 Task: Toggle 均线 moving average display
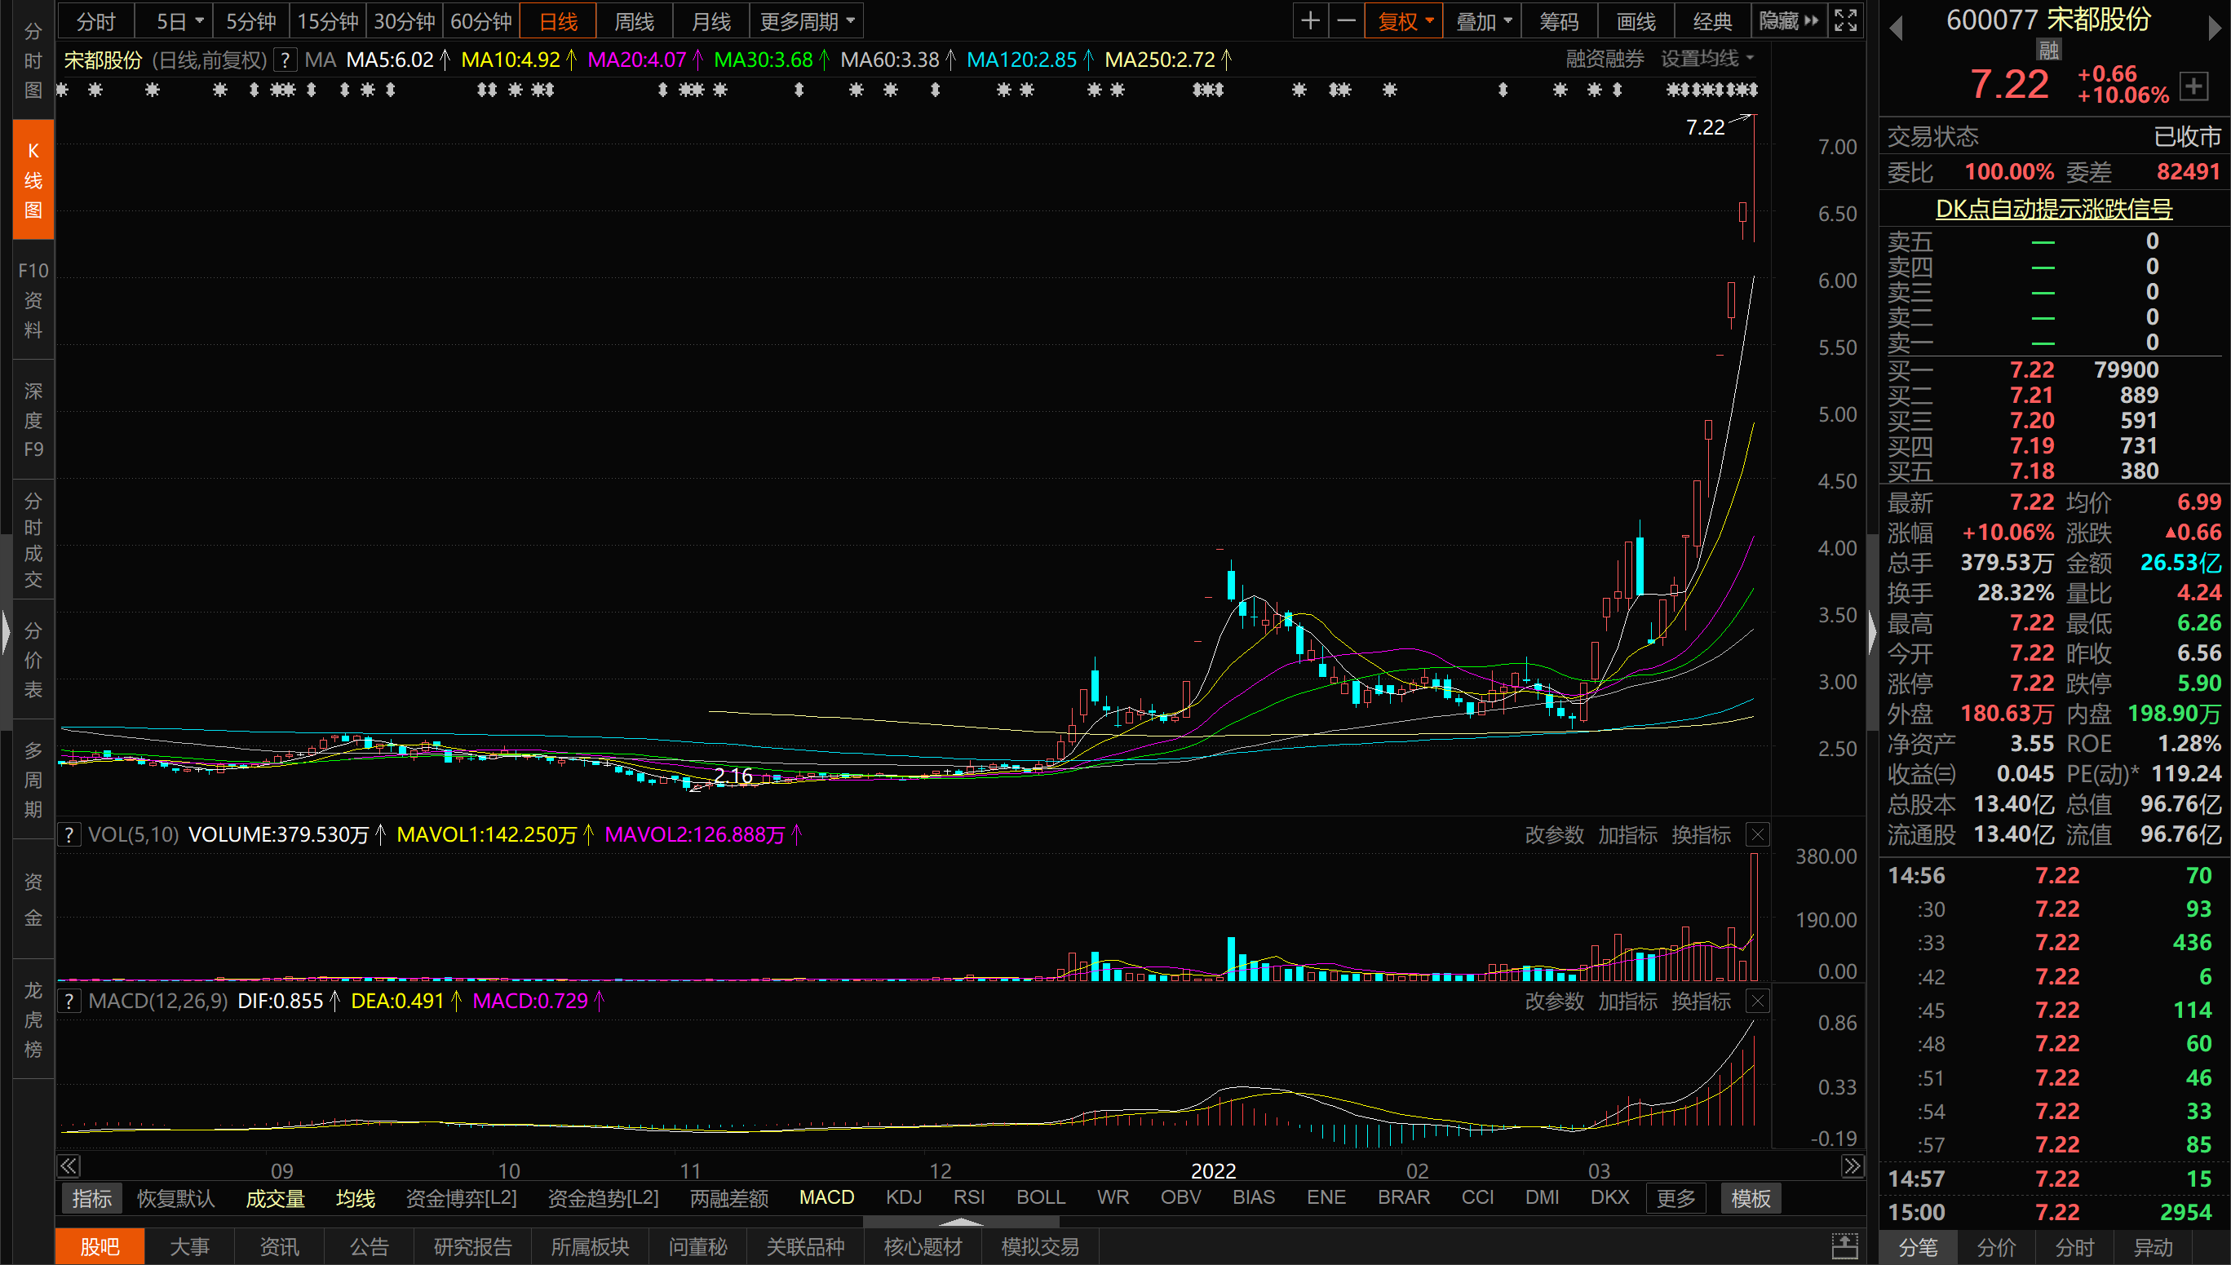coord(356,1198)
